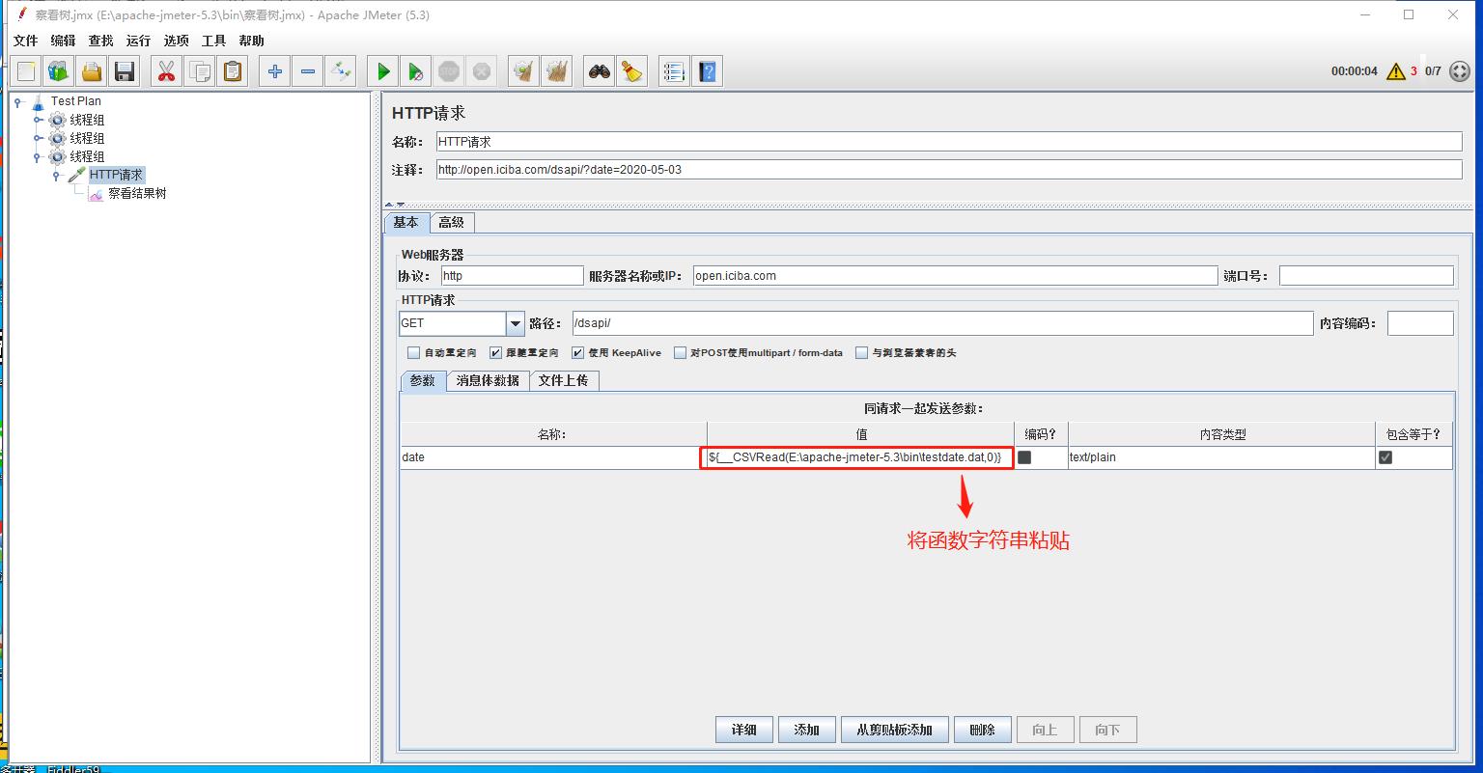Enable 对POST使用multipart / form-data checkbox

pyautogui.click(x=680, y=353)
